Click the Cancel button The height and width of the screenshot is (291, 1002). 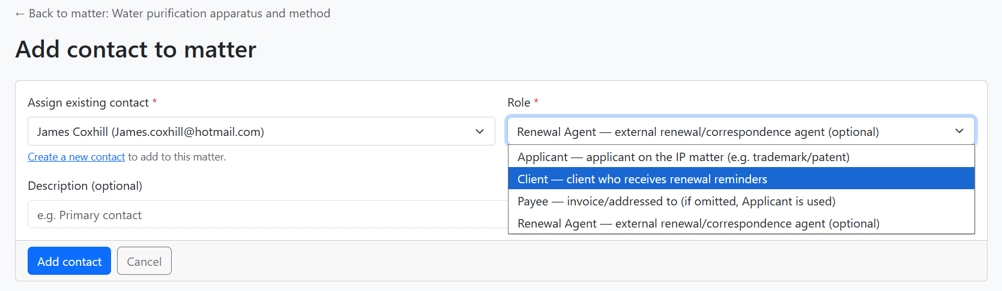[x=144, y=262]
